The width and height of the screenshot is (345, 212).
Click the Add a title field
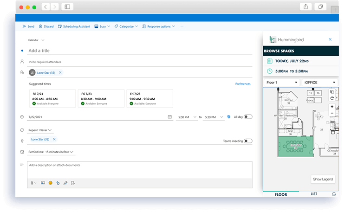click(140, 51)
